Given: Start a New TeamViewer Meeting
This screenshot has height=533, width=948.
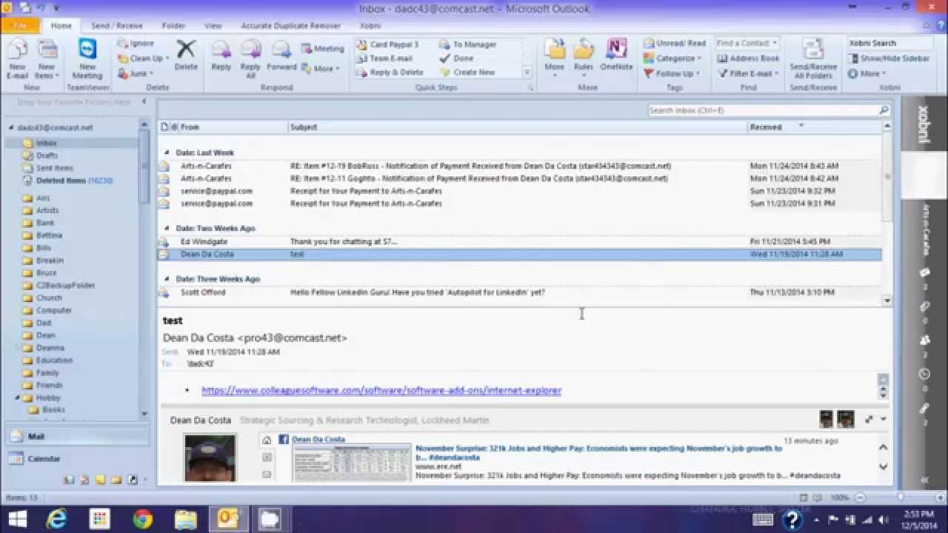Looking at the screenshot, I should (87, 59).
